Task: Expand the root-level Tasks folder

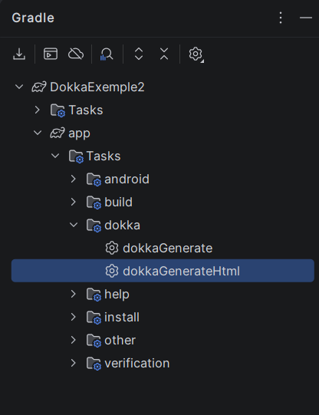Action: coord(38,110)
